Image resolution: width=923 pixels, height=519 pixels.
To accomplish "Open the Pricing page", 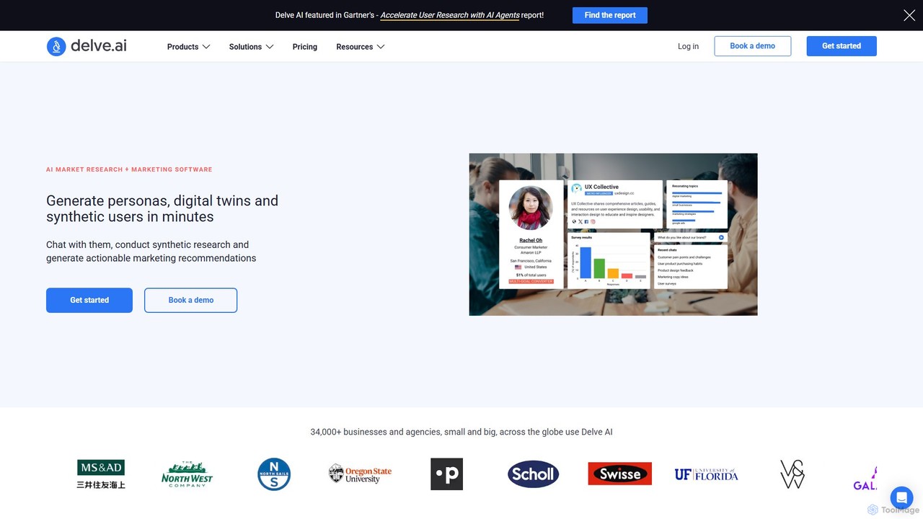I will click(305, 47).
